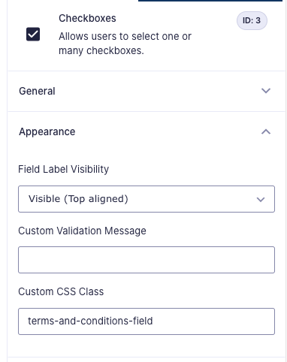This screenshot has height=362, width=287.
Task: Collapse the Appearance section chevron
Action: 266,131
